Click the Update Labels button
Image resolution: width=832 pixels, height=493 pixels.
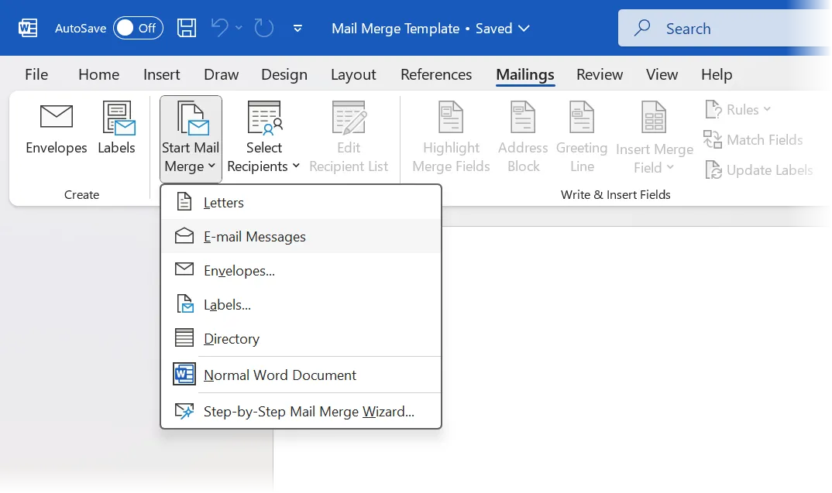coord(758,170)
